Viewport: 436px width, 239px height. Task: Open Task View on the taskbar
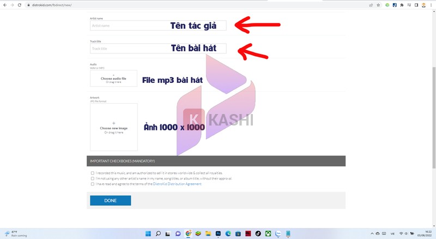(x=168, y=234)
